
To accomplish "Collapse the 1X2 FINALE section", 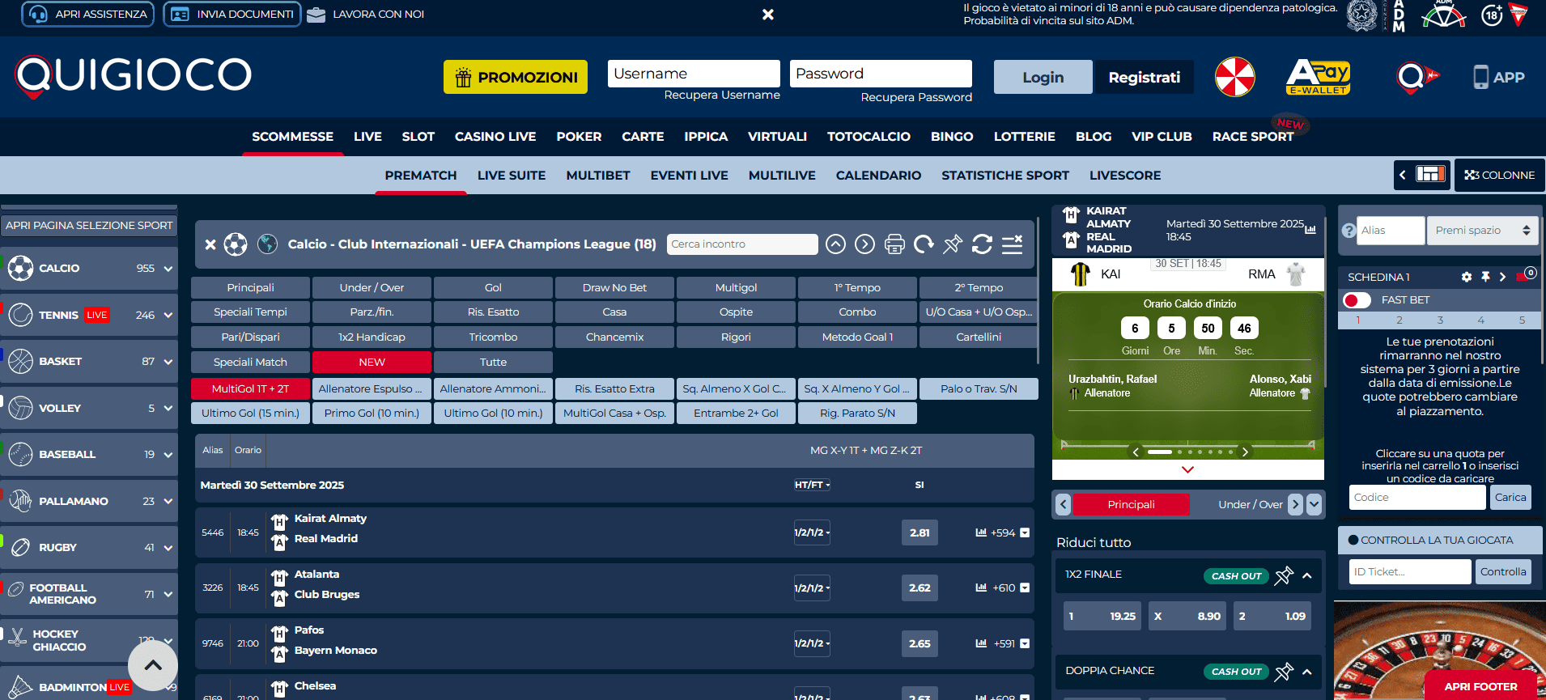I will click(1307, 575).
